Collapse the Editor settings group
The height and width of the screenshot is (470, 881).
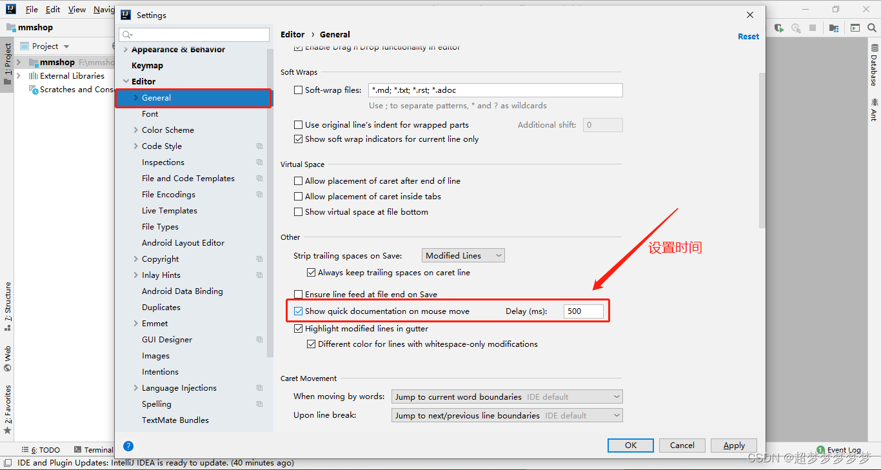tap(126, 82)
